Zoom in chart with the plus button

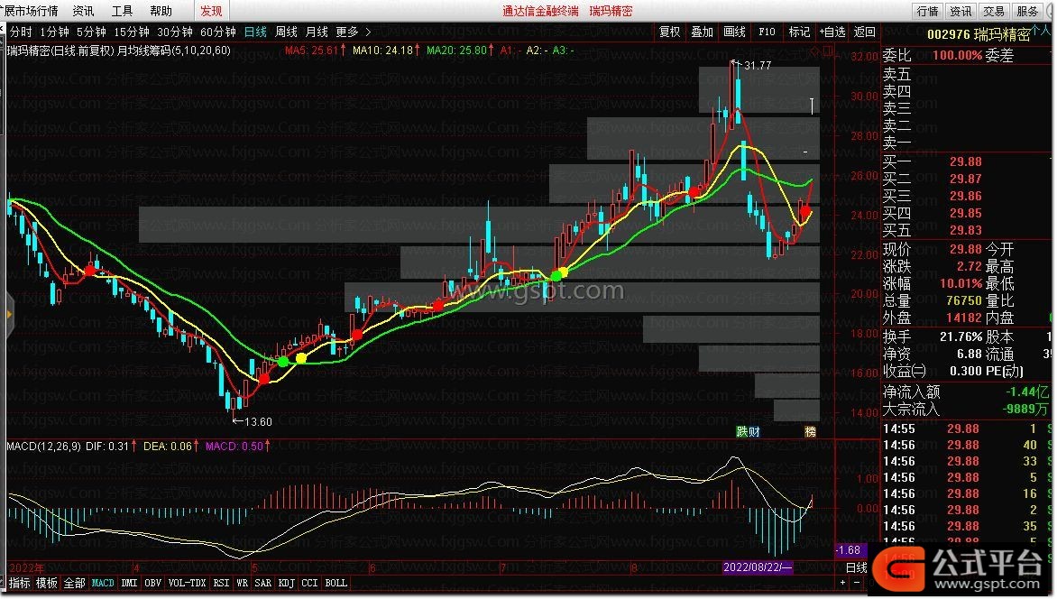pos(842,583)
